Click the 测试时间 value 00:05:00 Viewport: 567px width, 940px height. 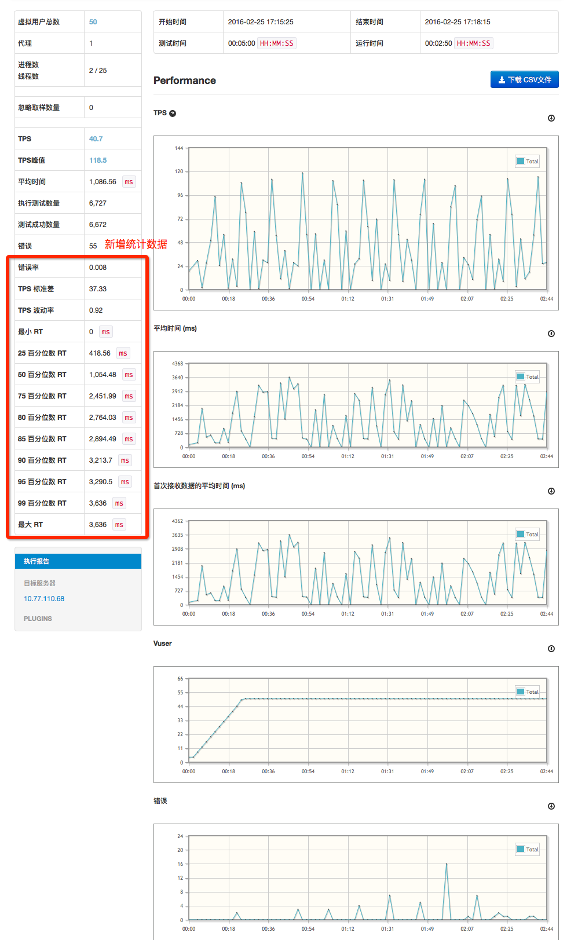pyautogui.click(x=242, y=43)
